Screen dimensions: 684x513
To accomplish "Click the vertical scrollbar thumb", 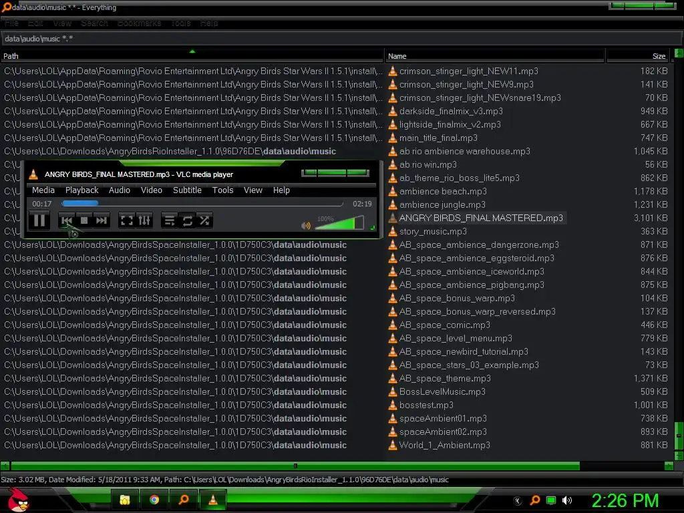I will (679, 436).
